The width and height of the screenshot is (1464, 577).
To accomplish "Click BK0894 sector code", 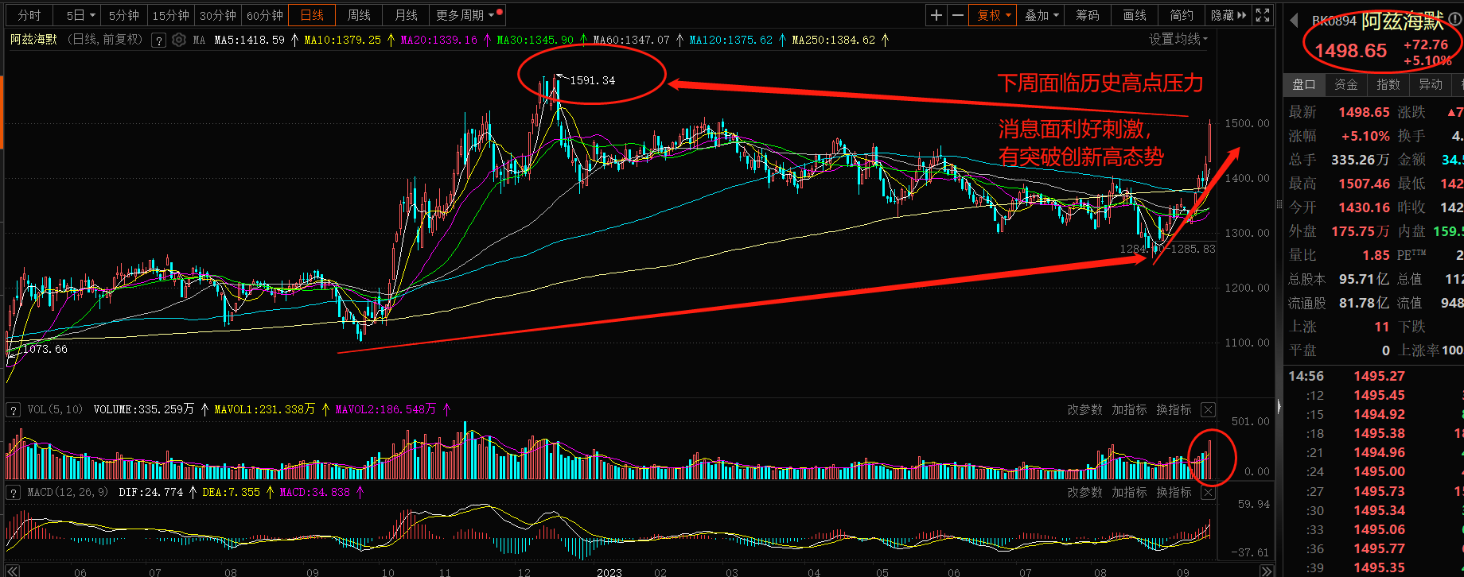I will 1334,21.
